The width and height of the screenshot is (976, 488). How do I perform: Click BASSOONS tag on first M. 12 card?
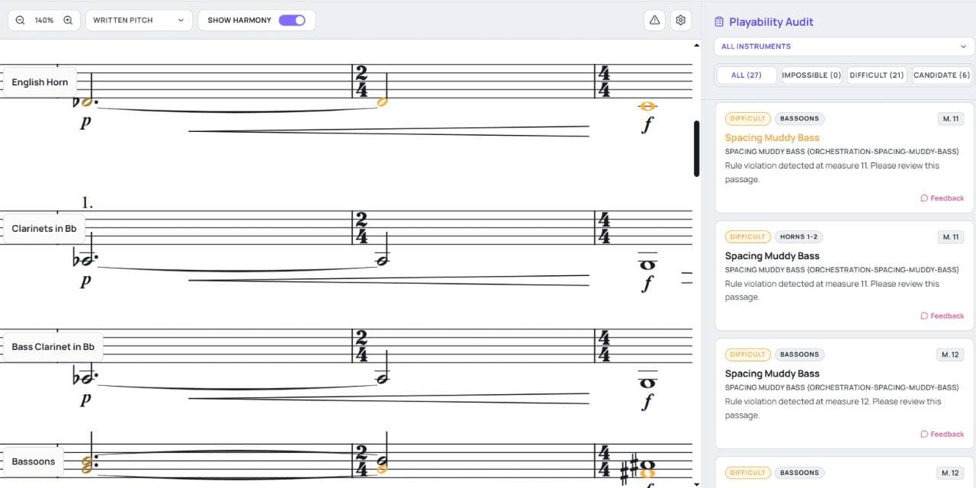[x=799, y=355]
